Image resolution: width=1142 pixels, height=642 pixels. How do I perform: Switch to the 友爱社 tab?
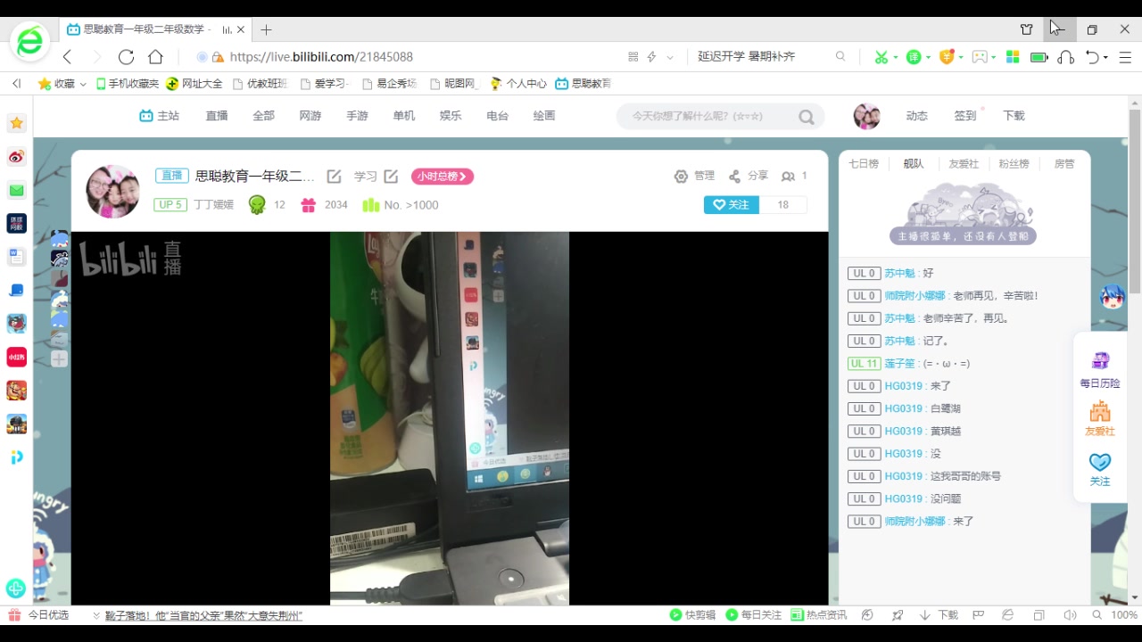point(964,164)
